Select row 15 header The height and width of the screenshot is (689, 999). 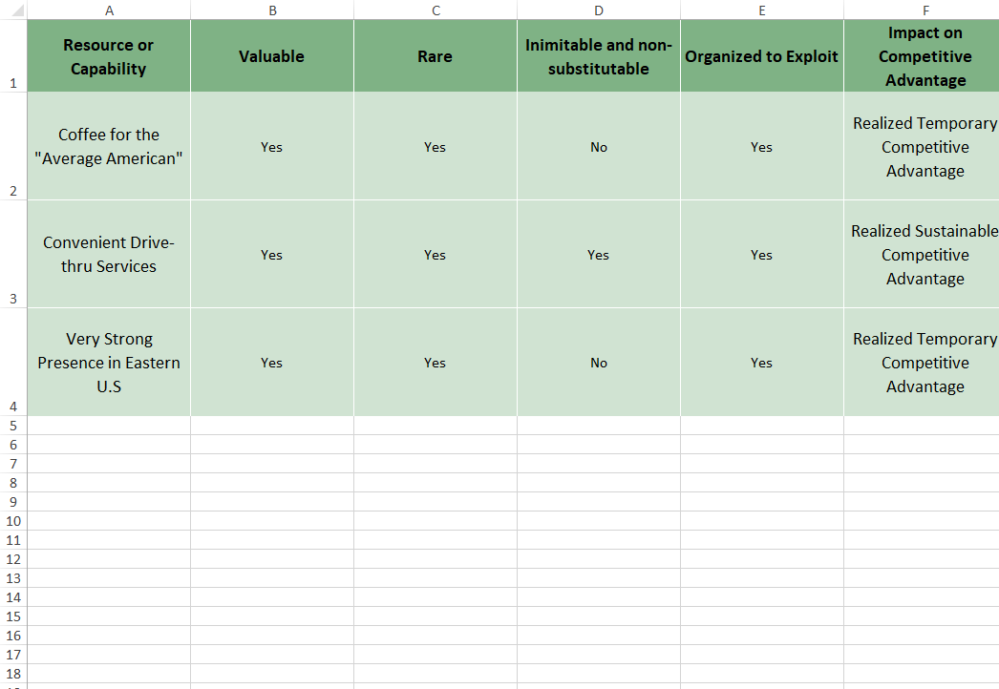point(13,616)
